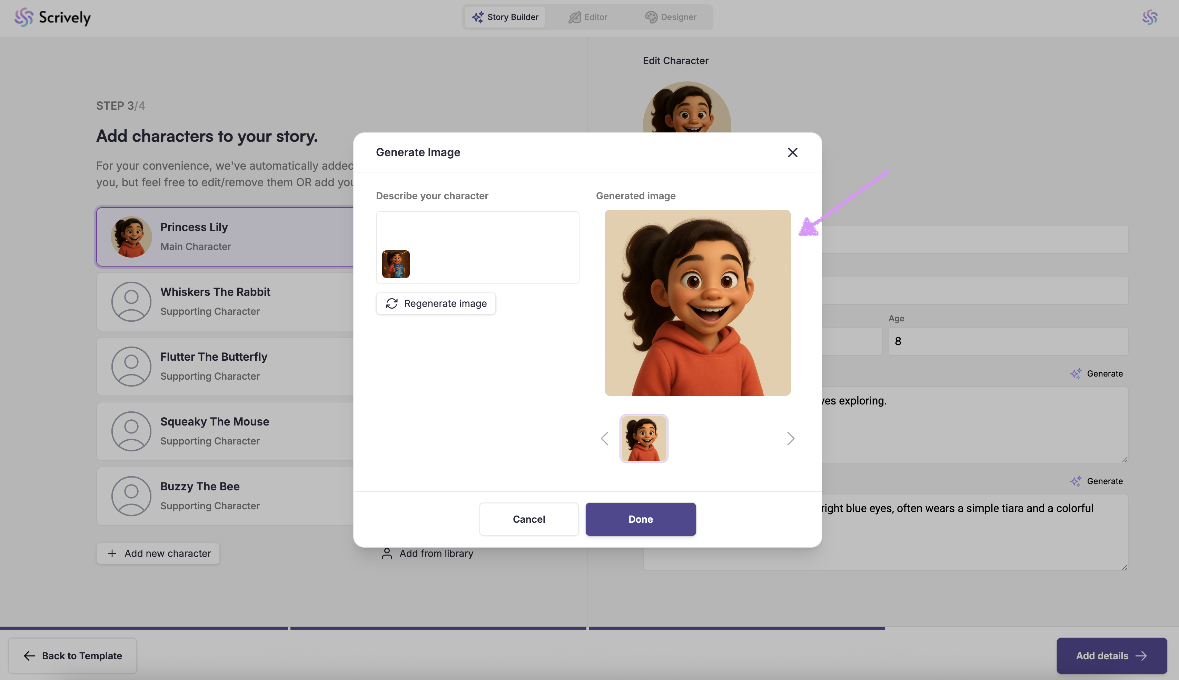Image resolution: width=1179 pixels, height=680 pixels.
Task: Select Buzzy The Bee character card
Action: tap(224, 496)
